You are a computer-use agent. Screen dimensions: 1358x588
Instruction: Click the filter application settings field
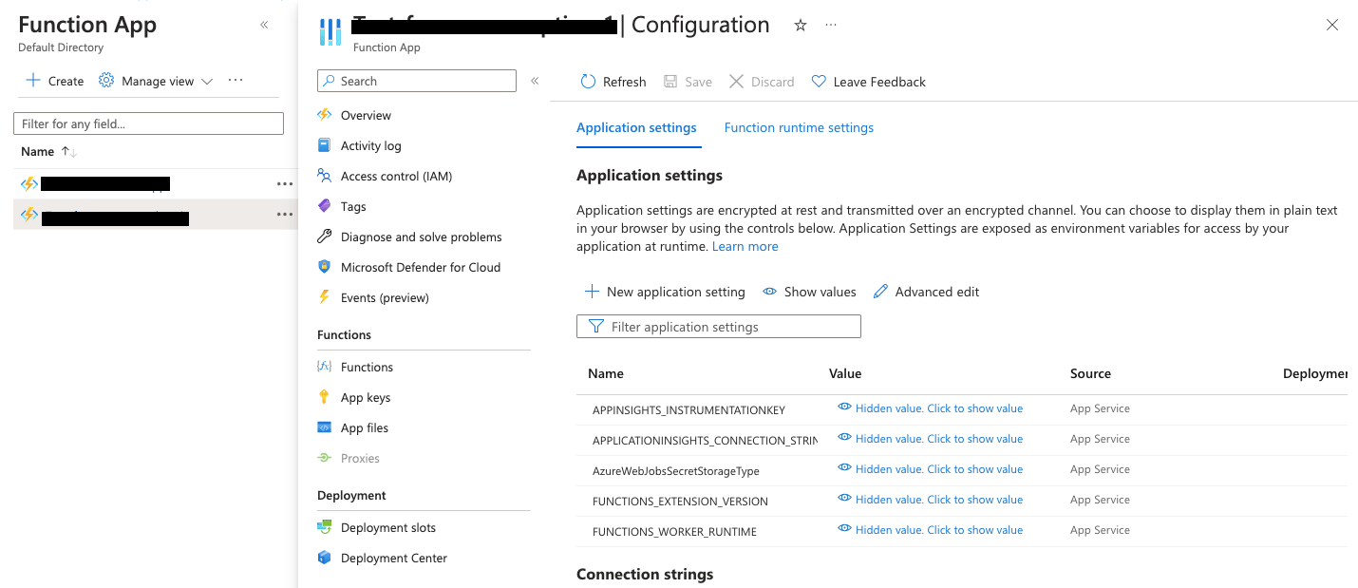[718, 326]
